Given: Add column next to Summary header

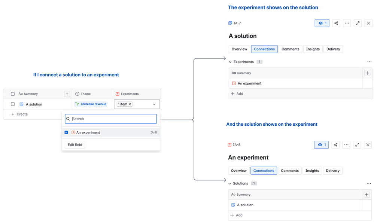Looking at the screenshot, I should [67, 94].
